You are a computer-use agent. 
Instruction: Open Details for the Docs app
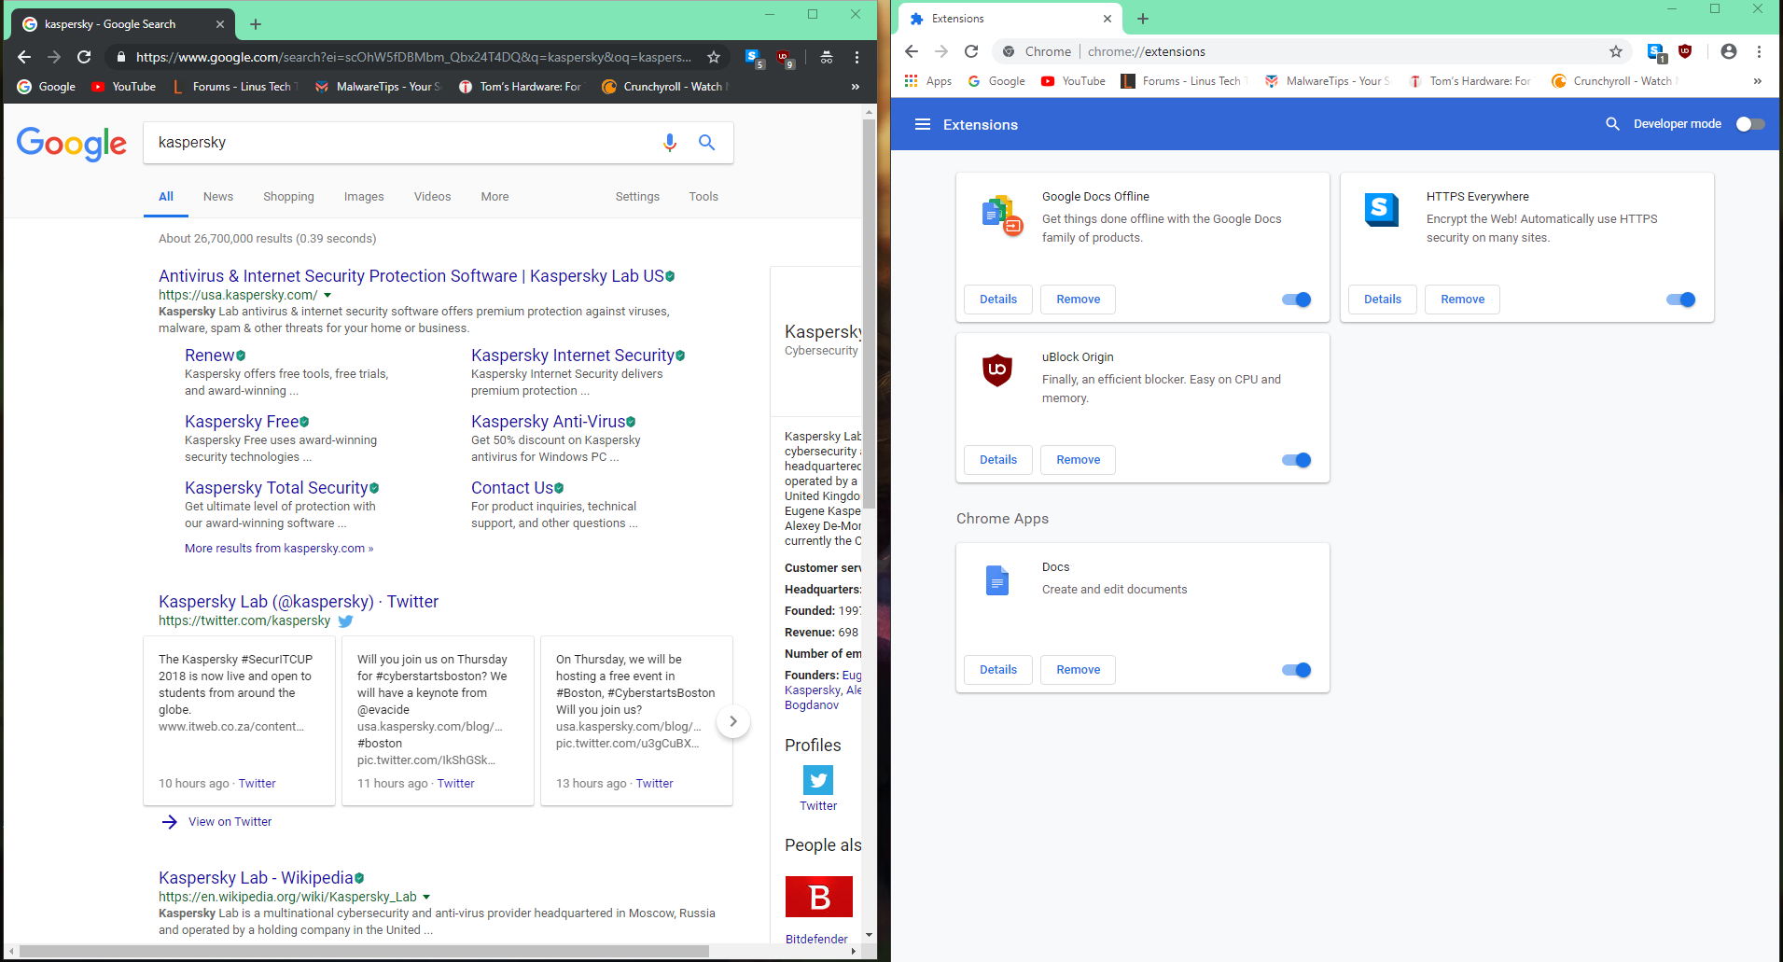(x=998, y=670)
